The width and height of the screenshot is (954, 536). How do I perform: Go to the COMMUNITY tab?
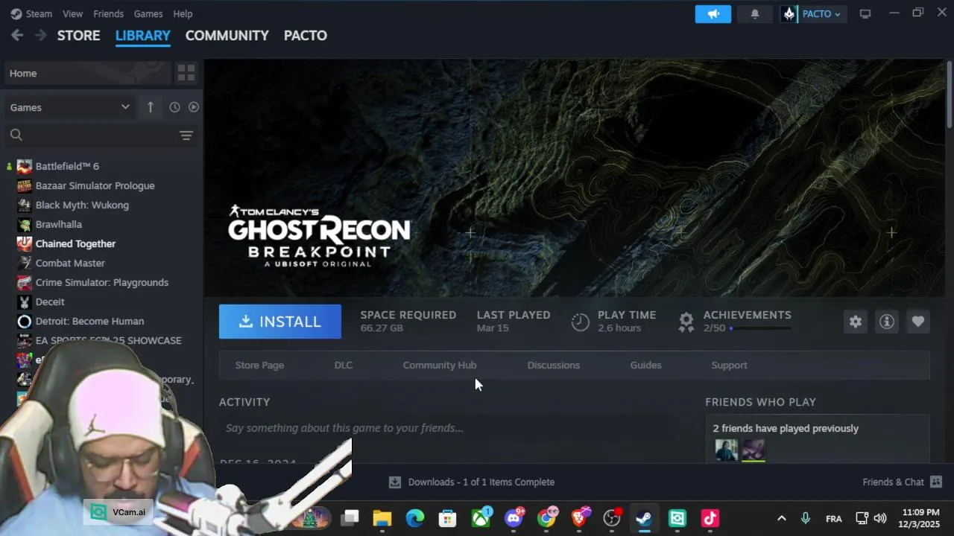(227, 35)
